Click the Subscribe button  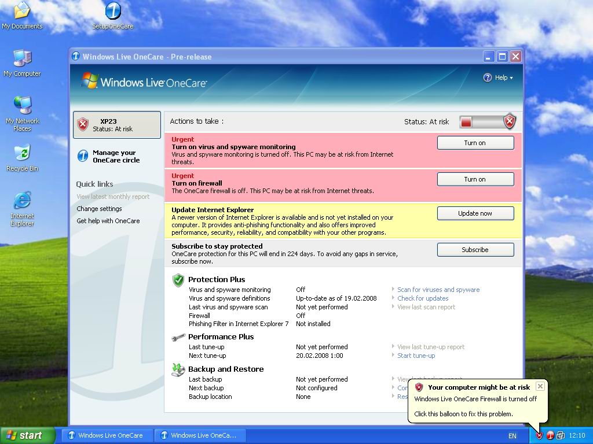pos(475,250)
